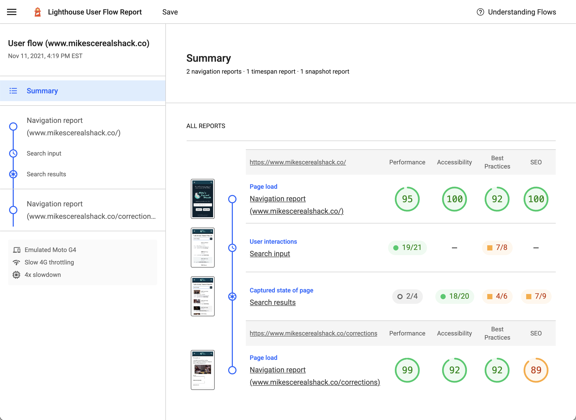This screenshot has width=576, height=420.
Task: Open sidebar Navigation report for corrections page
Action: (91, 210)
